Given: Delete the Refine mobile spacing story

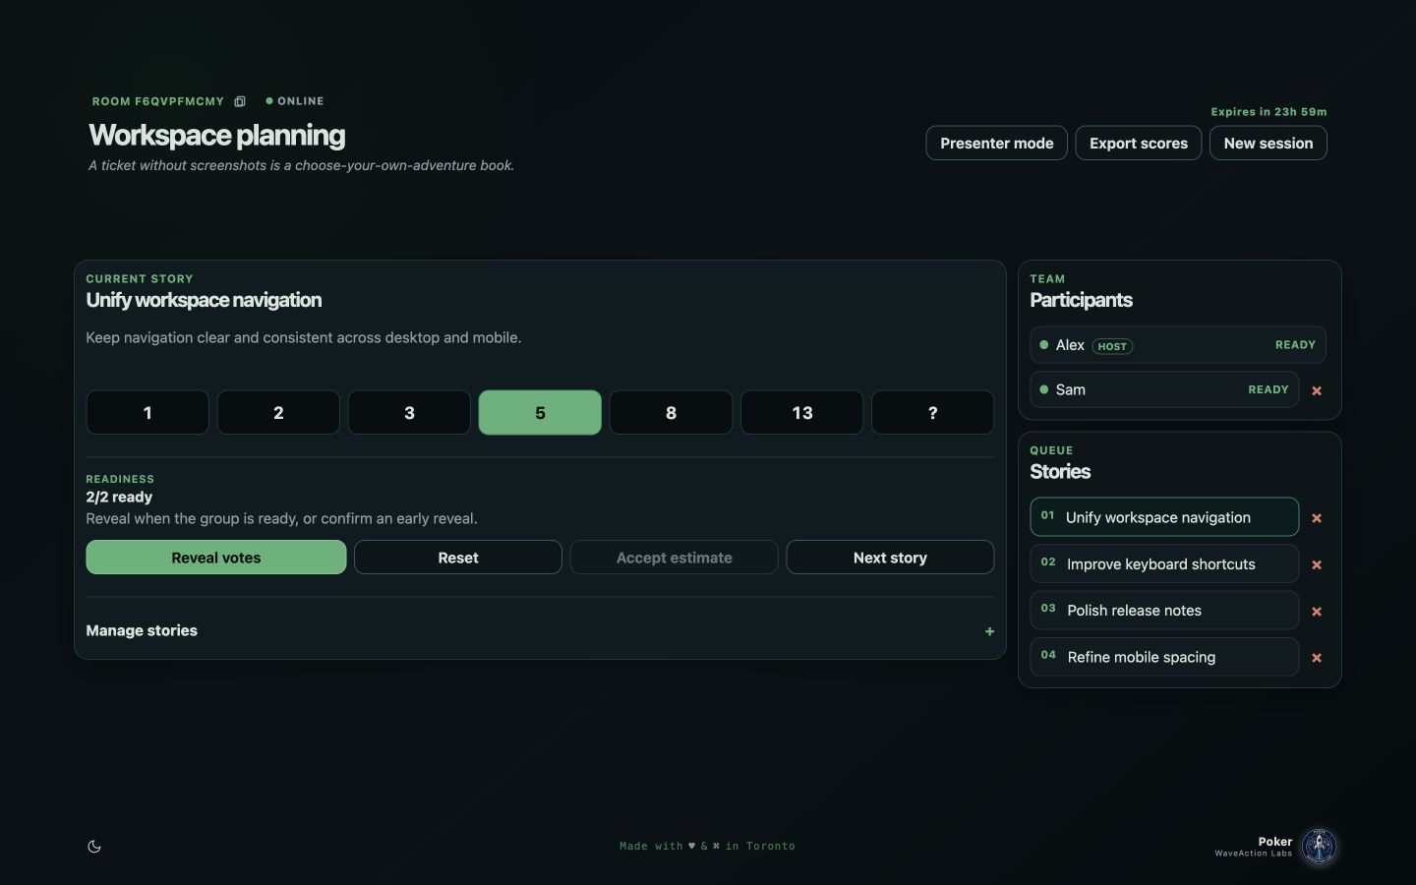Looking at the screenshot, I should click(1317, 658).
